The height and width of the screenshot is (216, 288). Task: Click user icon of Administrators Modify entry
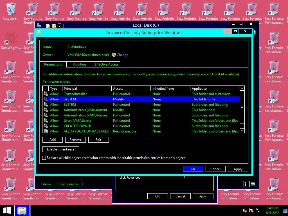click(x=46, y=110)
